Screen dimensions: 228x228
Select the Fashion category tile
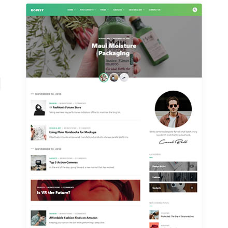coord(173,177)
